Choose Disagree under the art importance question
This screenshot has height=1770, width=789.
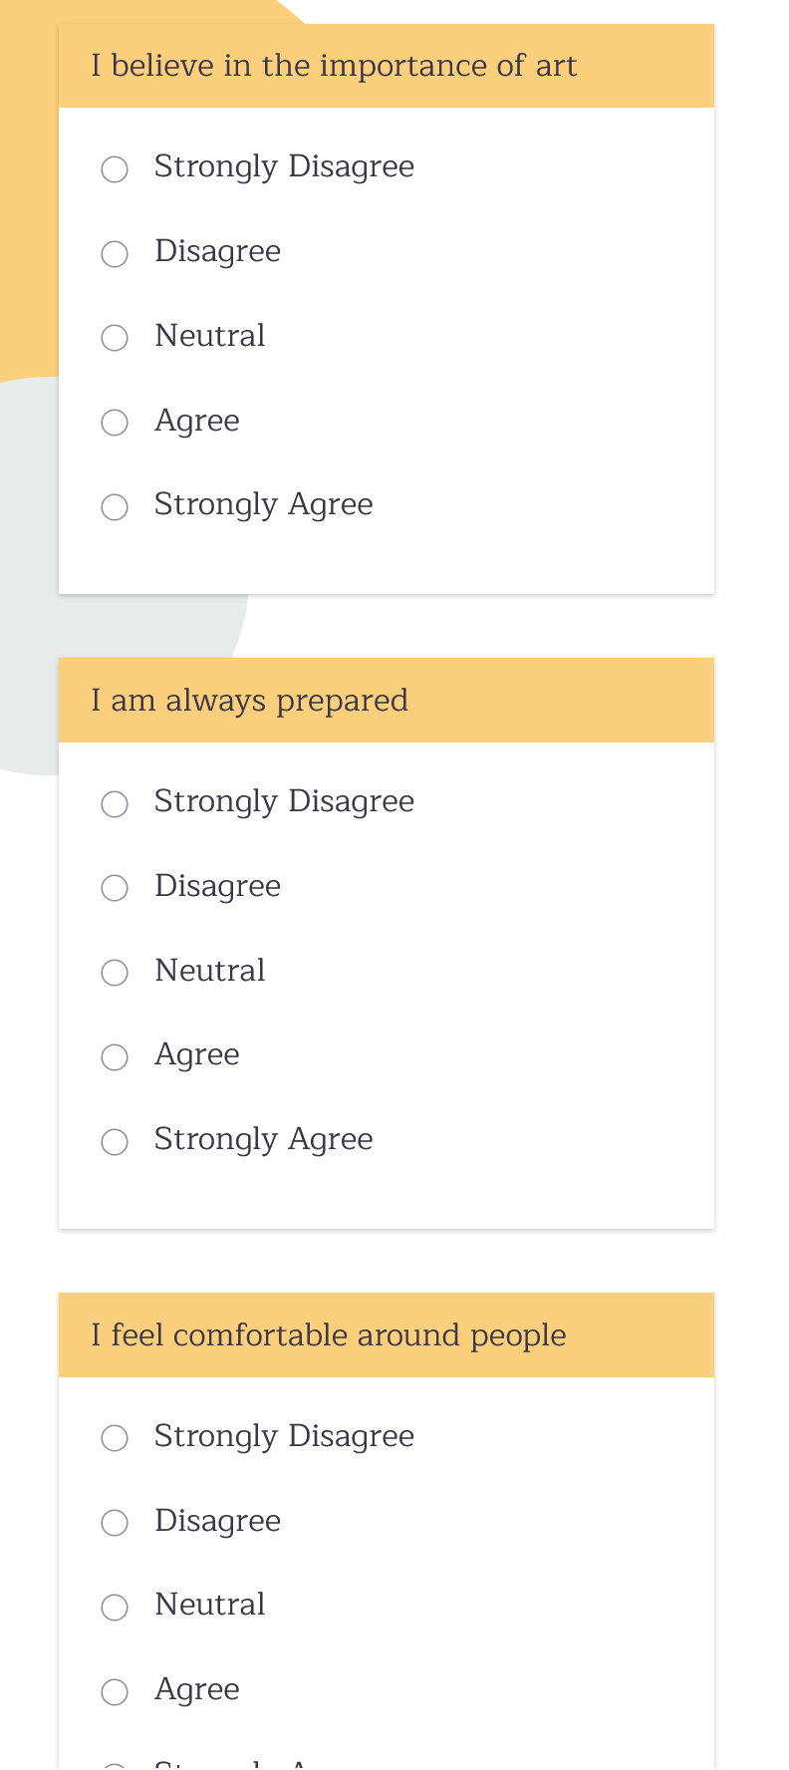click(115, 253)
